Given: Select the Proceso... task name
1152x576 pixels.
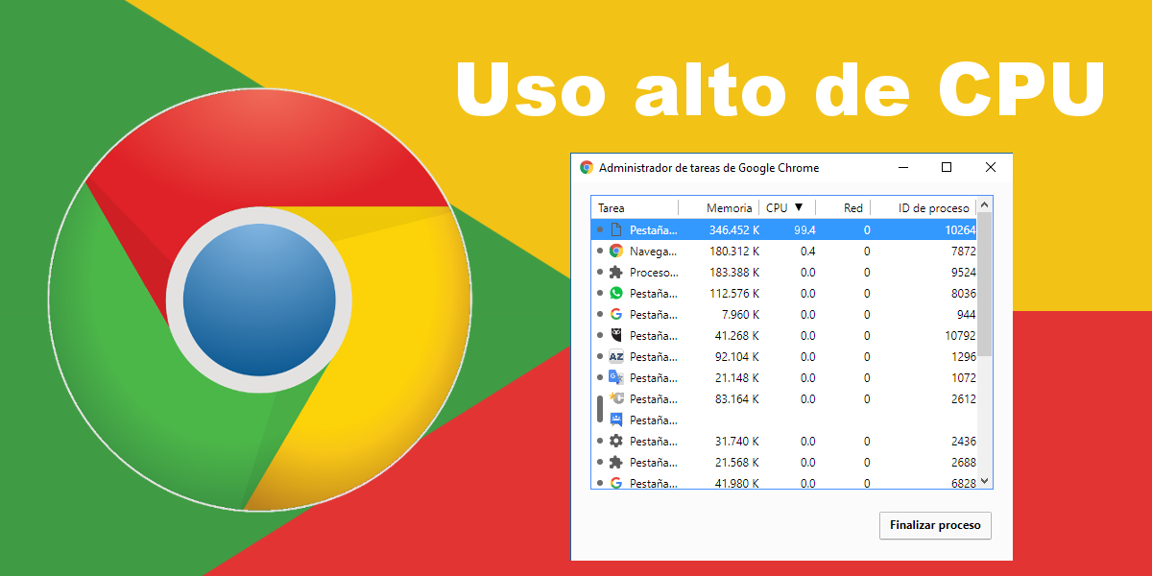Looking at the screenshot, I should click(x=654, y=273).
